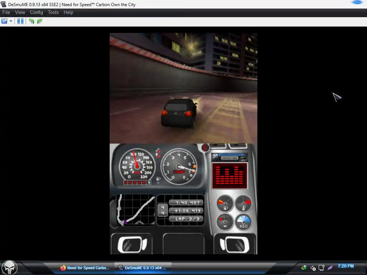Viewport: 367px width, 275px height.
Task: Tap the car radio unit
Action: (x=229, y=157)
